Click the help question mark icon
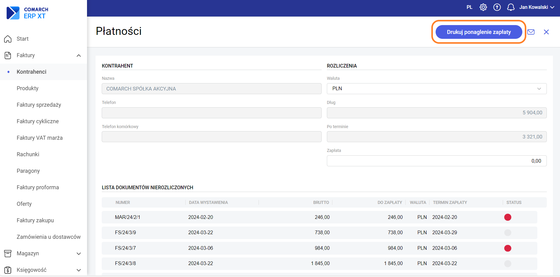The height and width of the screenshot is (277, 560). [497, 7]
